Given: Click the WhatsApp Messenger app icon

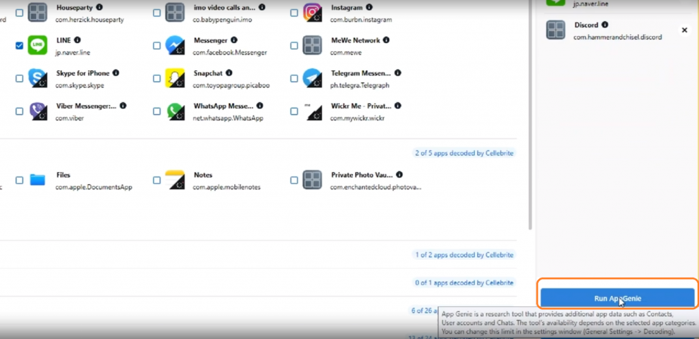Looking at the screenshot, I should (x=175, y=111).
